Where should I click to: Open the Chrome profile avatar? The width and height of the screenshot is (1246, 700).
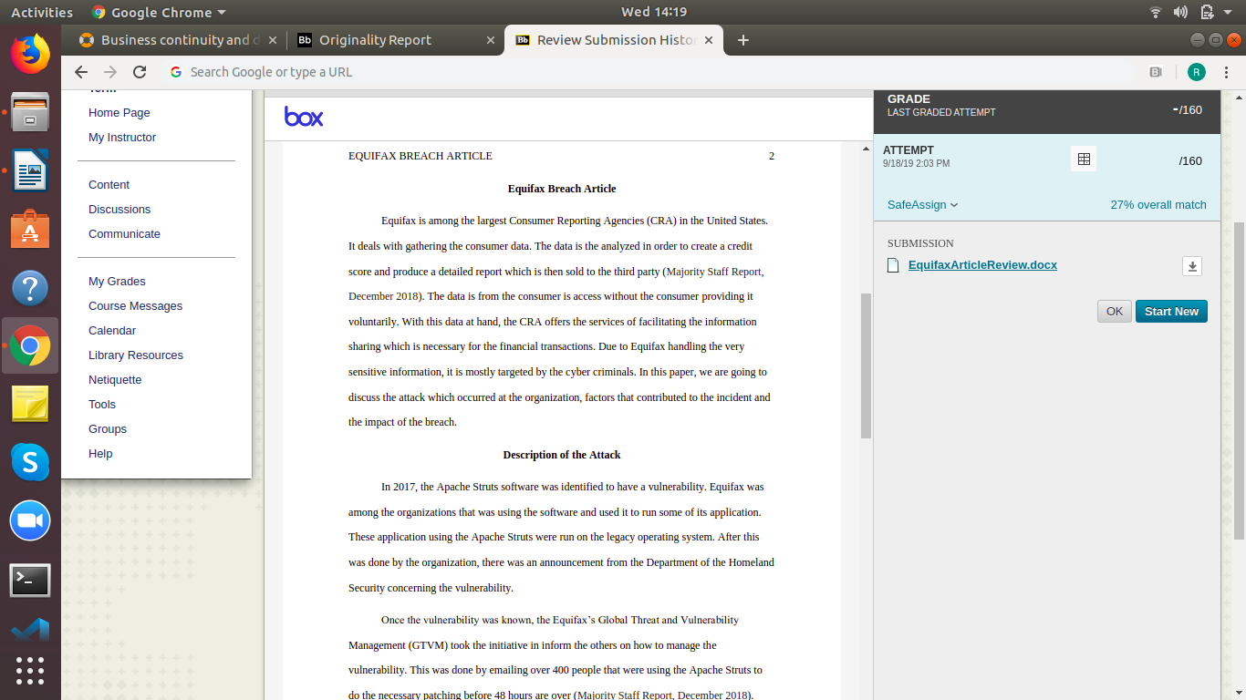1197,72
